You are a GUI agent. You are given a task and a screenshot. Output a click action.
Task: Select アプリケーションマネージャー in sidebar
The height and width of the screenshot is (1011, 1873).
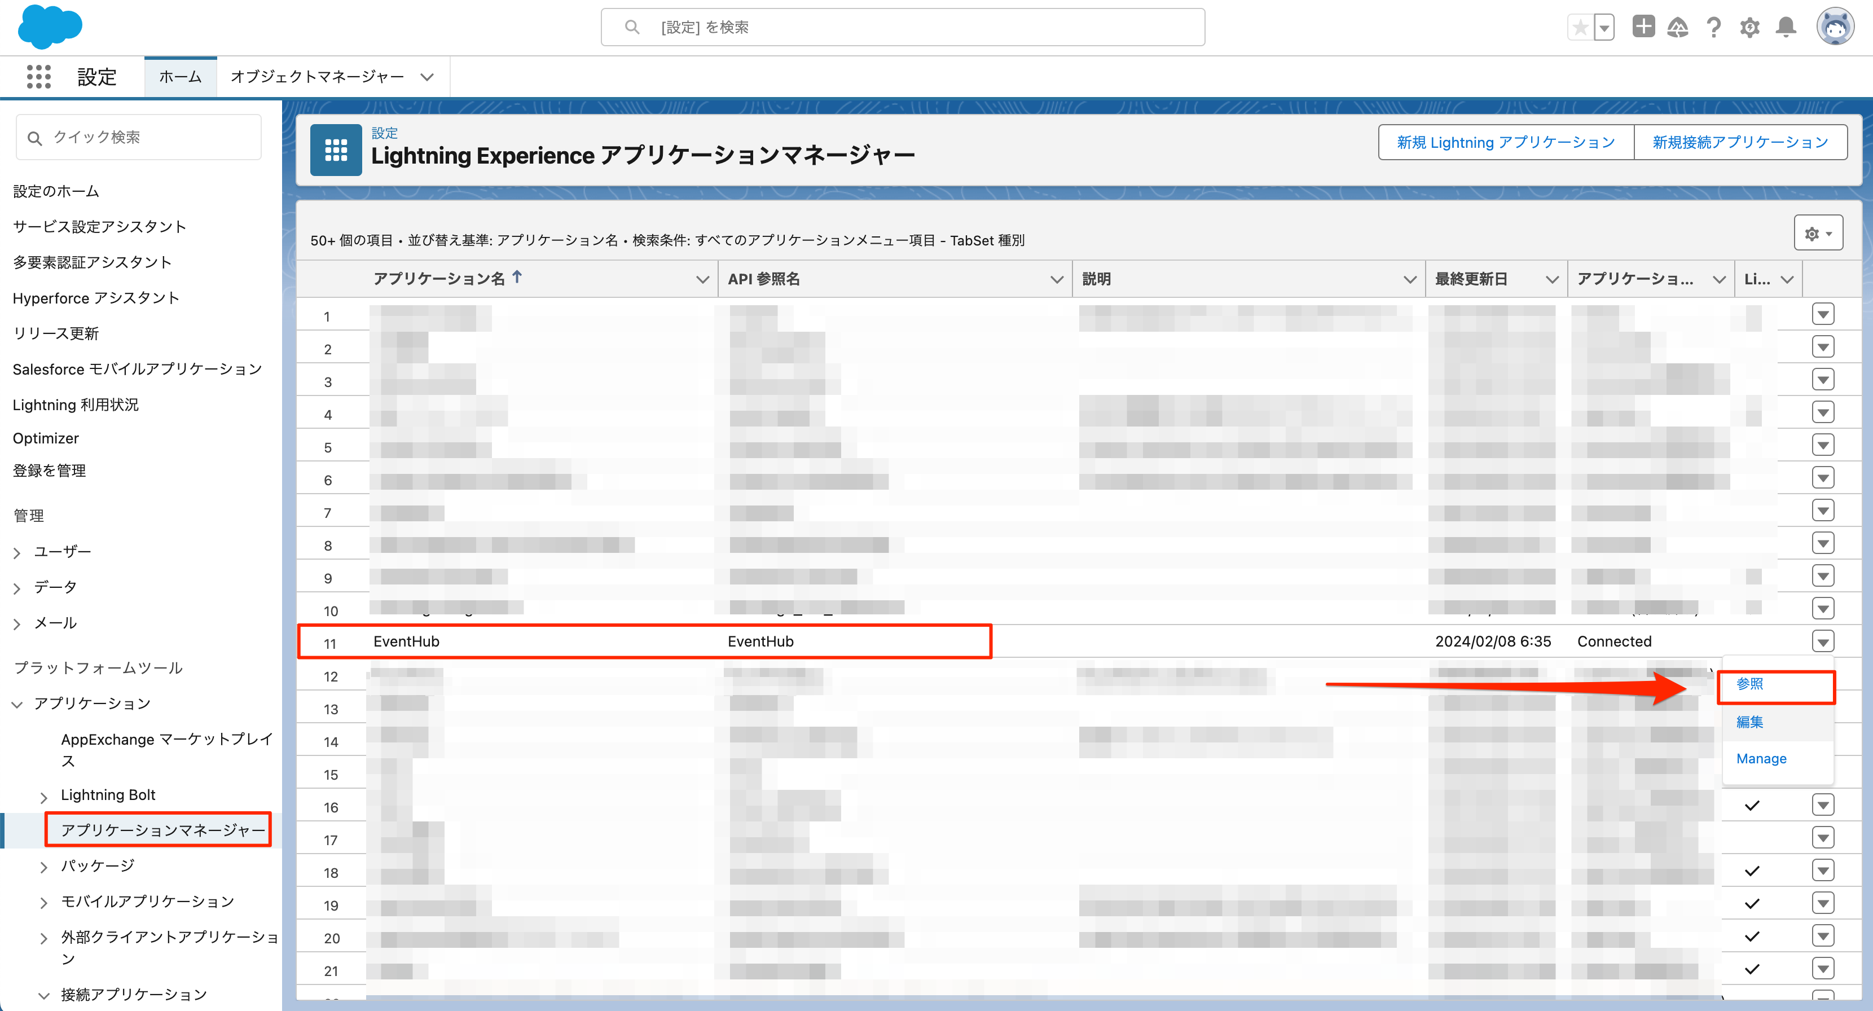coord(163,830)
